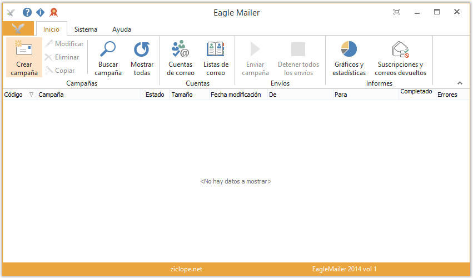Switch to the Inicio tab

pyautogui.click(x=51, y=29)
